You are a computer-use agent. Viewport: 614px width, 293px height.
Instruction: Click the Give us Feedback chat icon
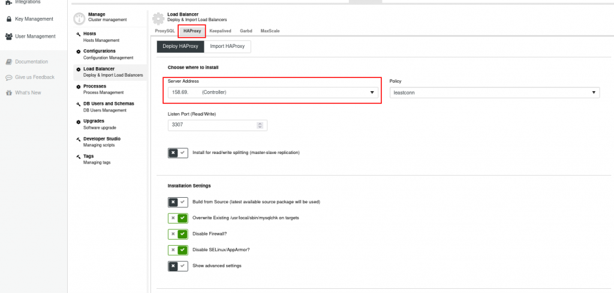(x=8, y=77)
